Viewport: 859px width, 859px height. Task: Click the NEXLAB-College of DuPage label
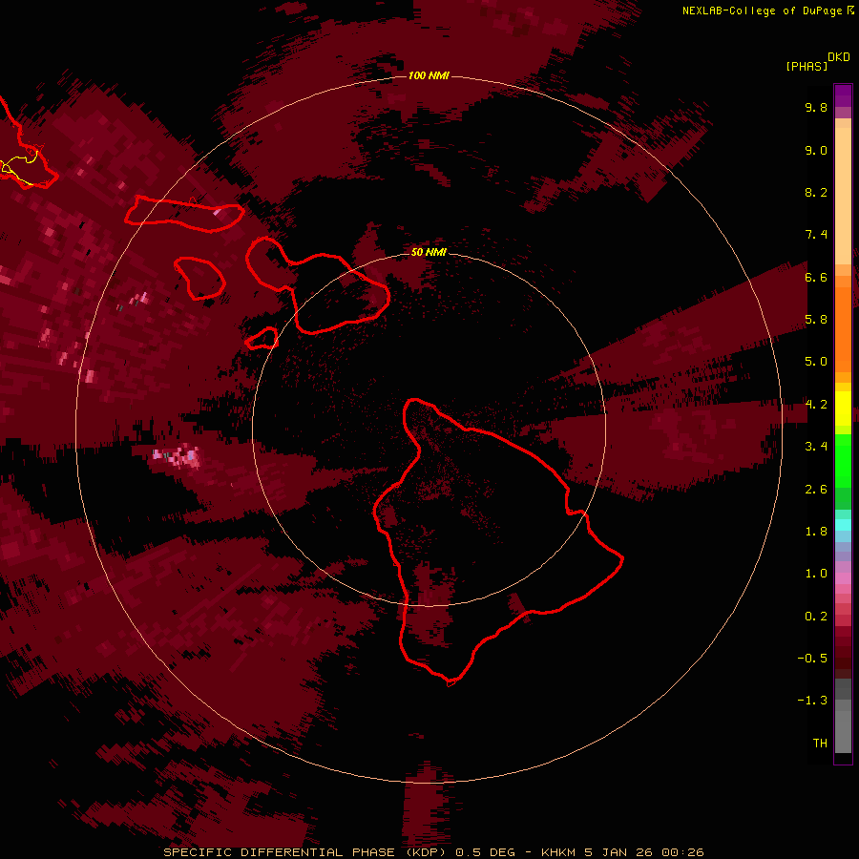762,10
